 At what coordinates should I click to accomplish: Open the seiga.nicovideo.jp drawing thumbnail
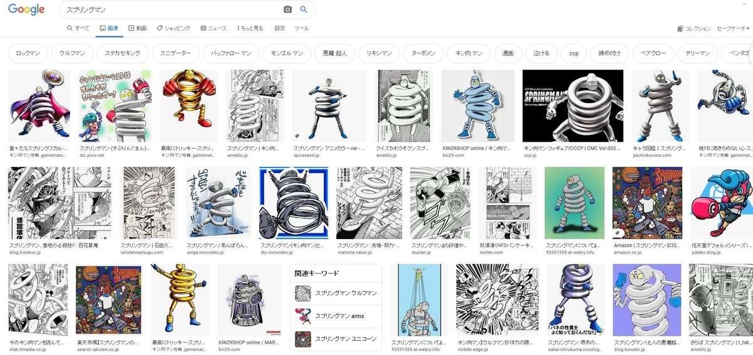(x=218, y=203)
